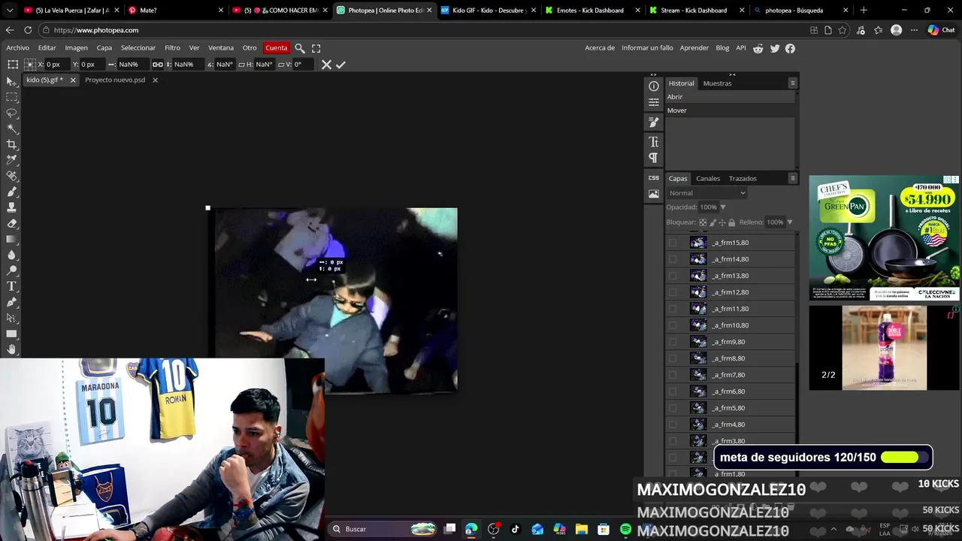Screen dimensions: 962x541
Task: Select the Dodge tool
Action: coord(11,270)
